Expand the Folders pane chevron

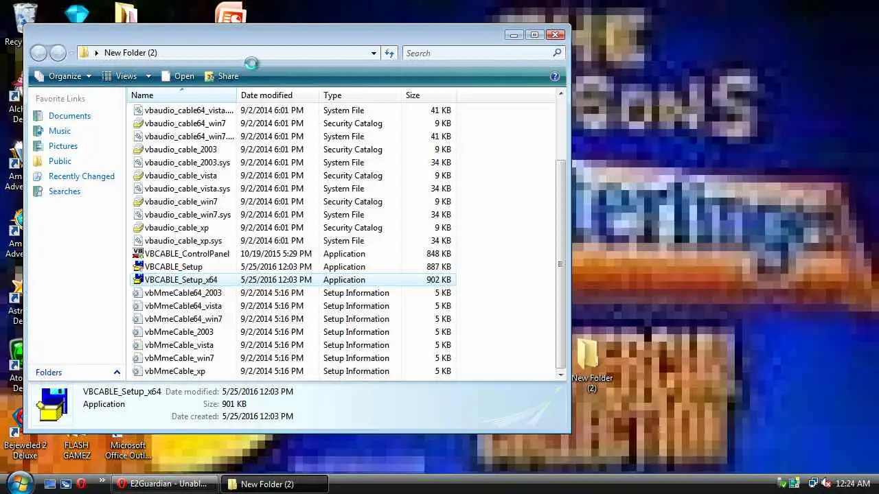[x=117, y=373]
